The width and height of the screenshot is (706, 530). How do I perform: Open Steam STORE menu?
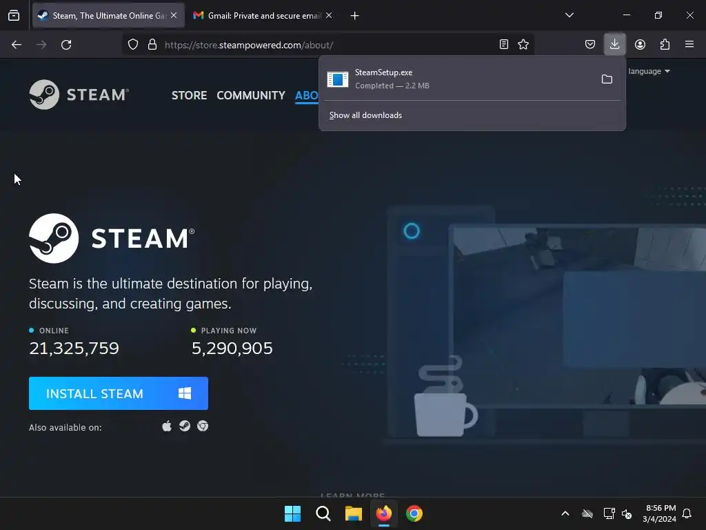pyautogui.click(x=189, y=95)
